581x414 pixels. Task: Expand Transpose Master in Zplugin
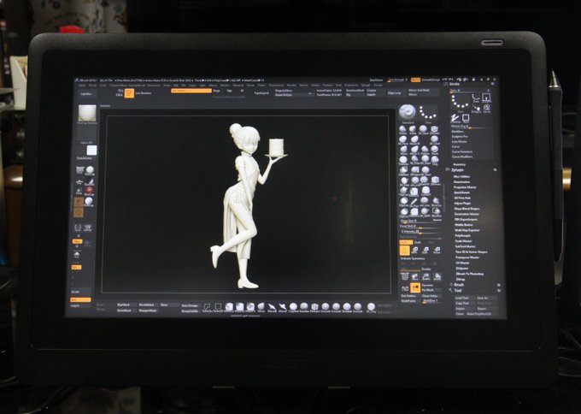tap(467, 257)
